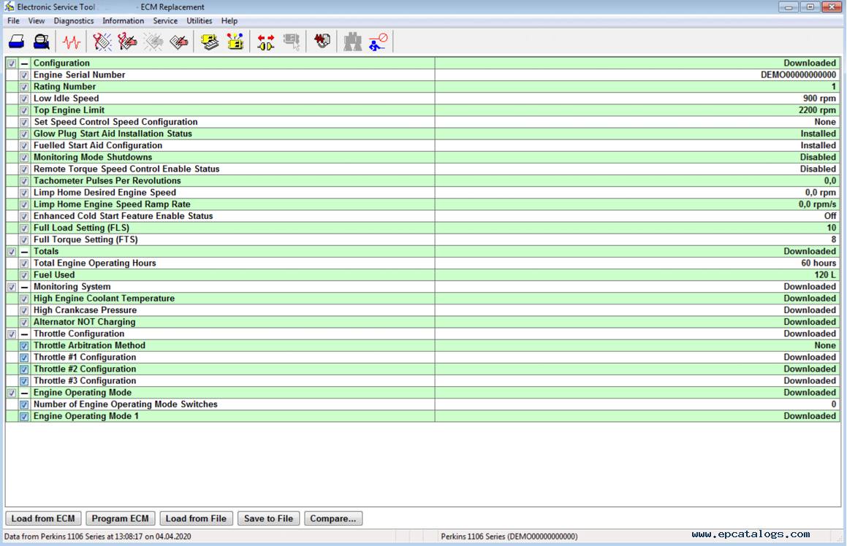Click the Connect/Disconnect red arrows plug icon

point(265,42)
